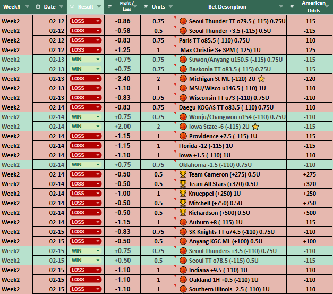Screen dimensions: 333x294
Task: Select Max Christie 3+ 3PM bet cell
Action: tap(231, 50)
